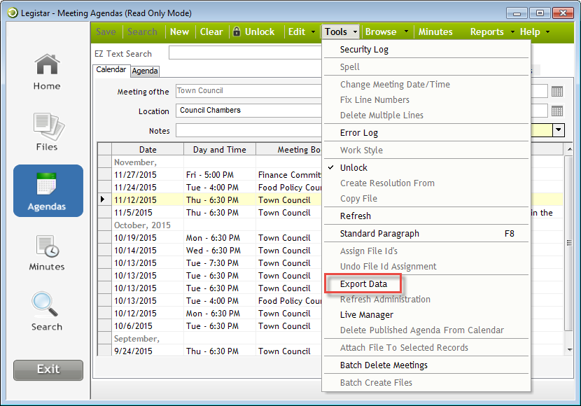Click Minutes in the green toolbar

point(435,32)
